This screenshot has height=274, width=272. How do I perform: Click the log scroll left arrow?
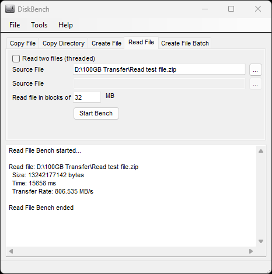pos(11,251)
